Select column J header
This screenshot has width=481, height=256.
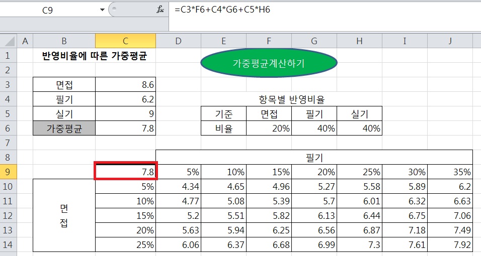tap(451, 41)
